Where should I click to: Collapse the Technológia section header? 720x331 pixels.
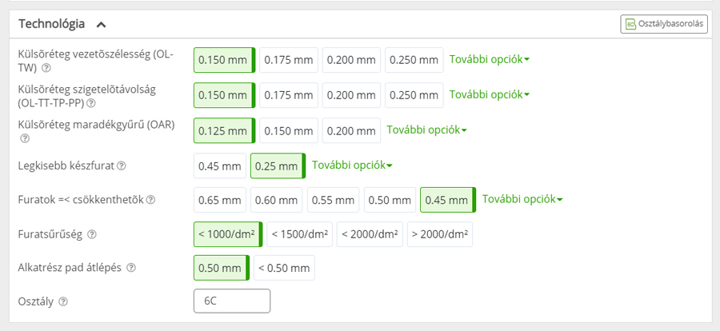[102, 24]
